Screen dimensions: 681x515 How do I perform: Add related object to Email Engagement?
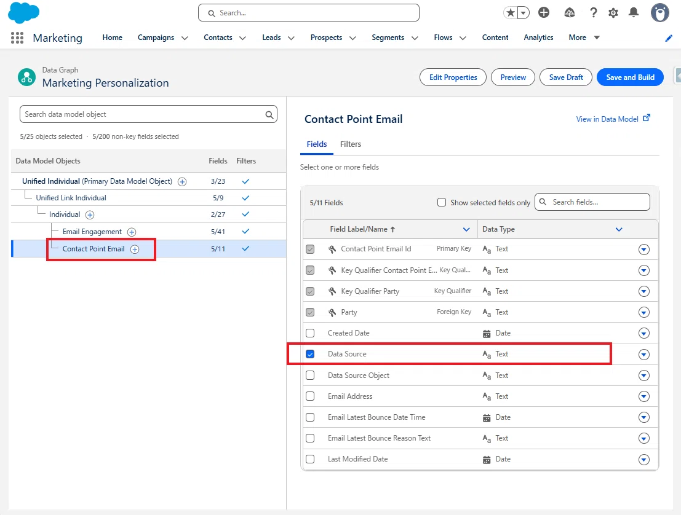132,232
